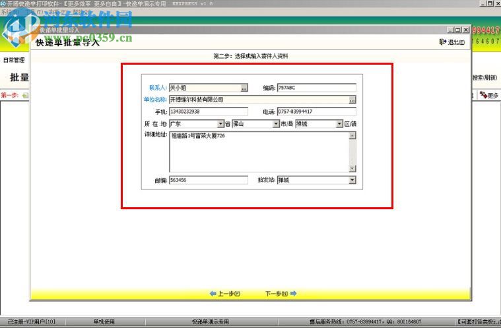The image size is (501, 328).
Task: Focus the 联系人 input containing 关小姐
Action: (205, 88)
